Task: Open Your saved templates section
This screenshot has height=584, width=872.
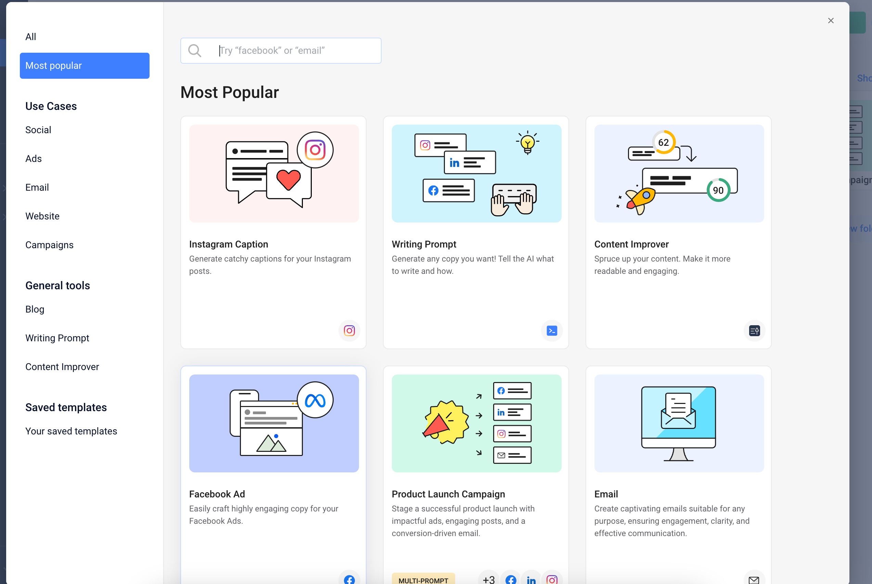Action: coord(71,431)
